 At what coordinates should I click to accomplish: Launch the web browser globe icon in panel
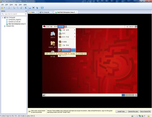click(x=66, y=27)
